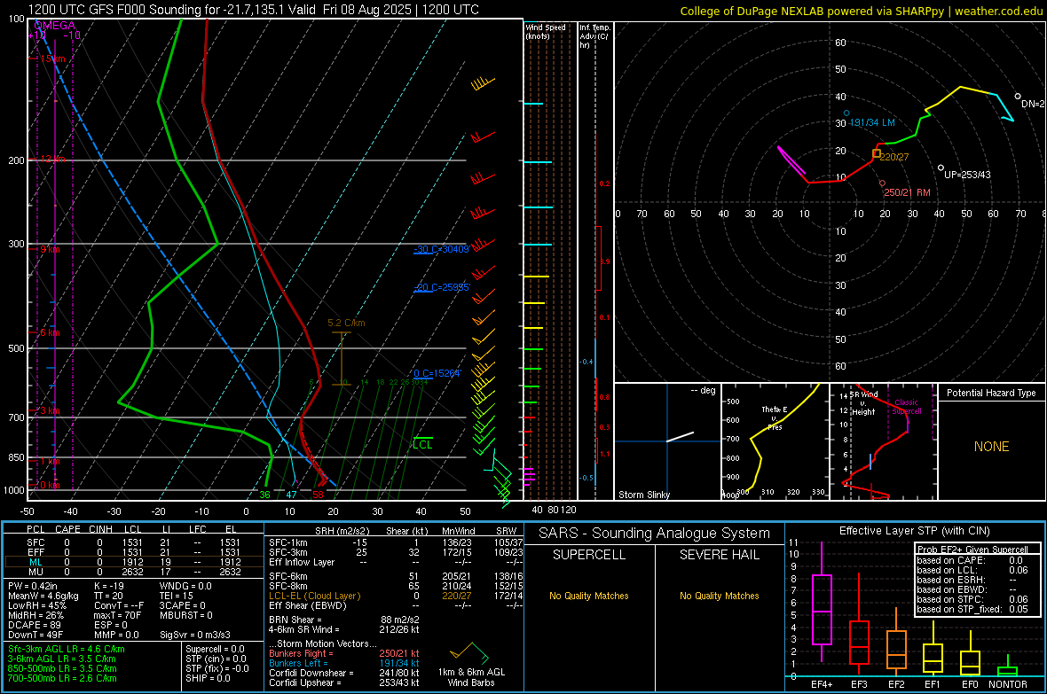The image size is (1047, 694).
Task: Click the Corfidi Upshear = 253/43 kt line
Action: coord(344,682)
